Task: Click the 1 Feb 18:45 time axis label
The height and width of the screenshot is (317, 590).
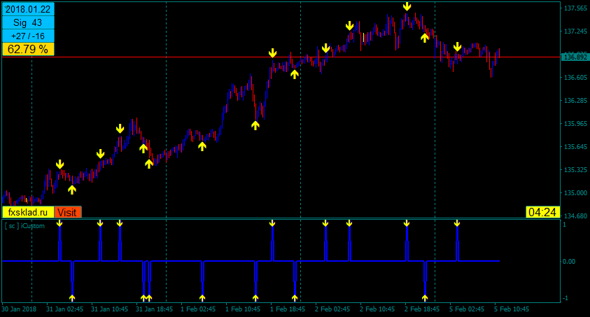Action: point(288,309)
